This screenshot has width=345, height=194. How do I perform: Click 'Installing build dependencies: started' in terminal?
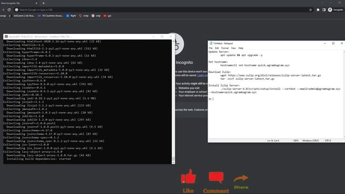click(x=38, y=159)
